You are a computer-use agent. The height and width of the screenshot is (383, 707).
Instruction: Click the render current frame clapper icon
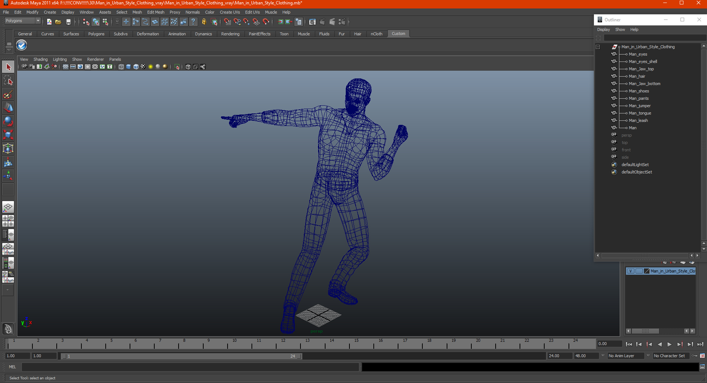tap(322, 22)
